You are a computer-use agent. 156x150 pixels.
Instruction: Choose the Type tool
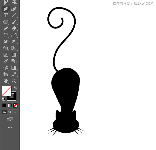coord(6,15)
